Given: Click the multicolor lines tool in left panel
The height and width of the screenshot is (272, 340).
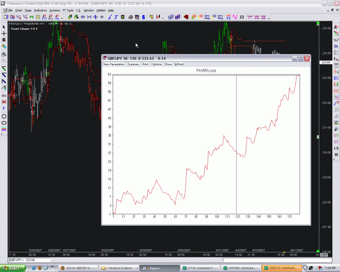Looking at the screenshot, I should point(4,129).
